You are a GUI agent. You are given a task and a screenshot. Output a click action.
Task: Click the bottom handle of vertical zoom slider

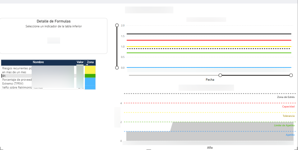tap(117, 68)
